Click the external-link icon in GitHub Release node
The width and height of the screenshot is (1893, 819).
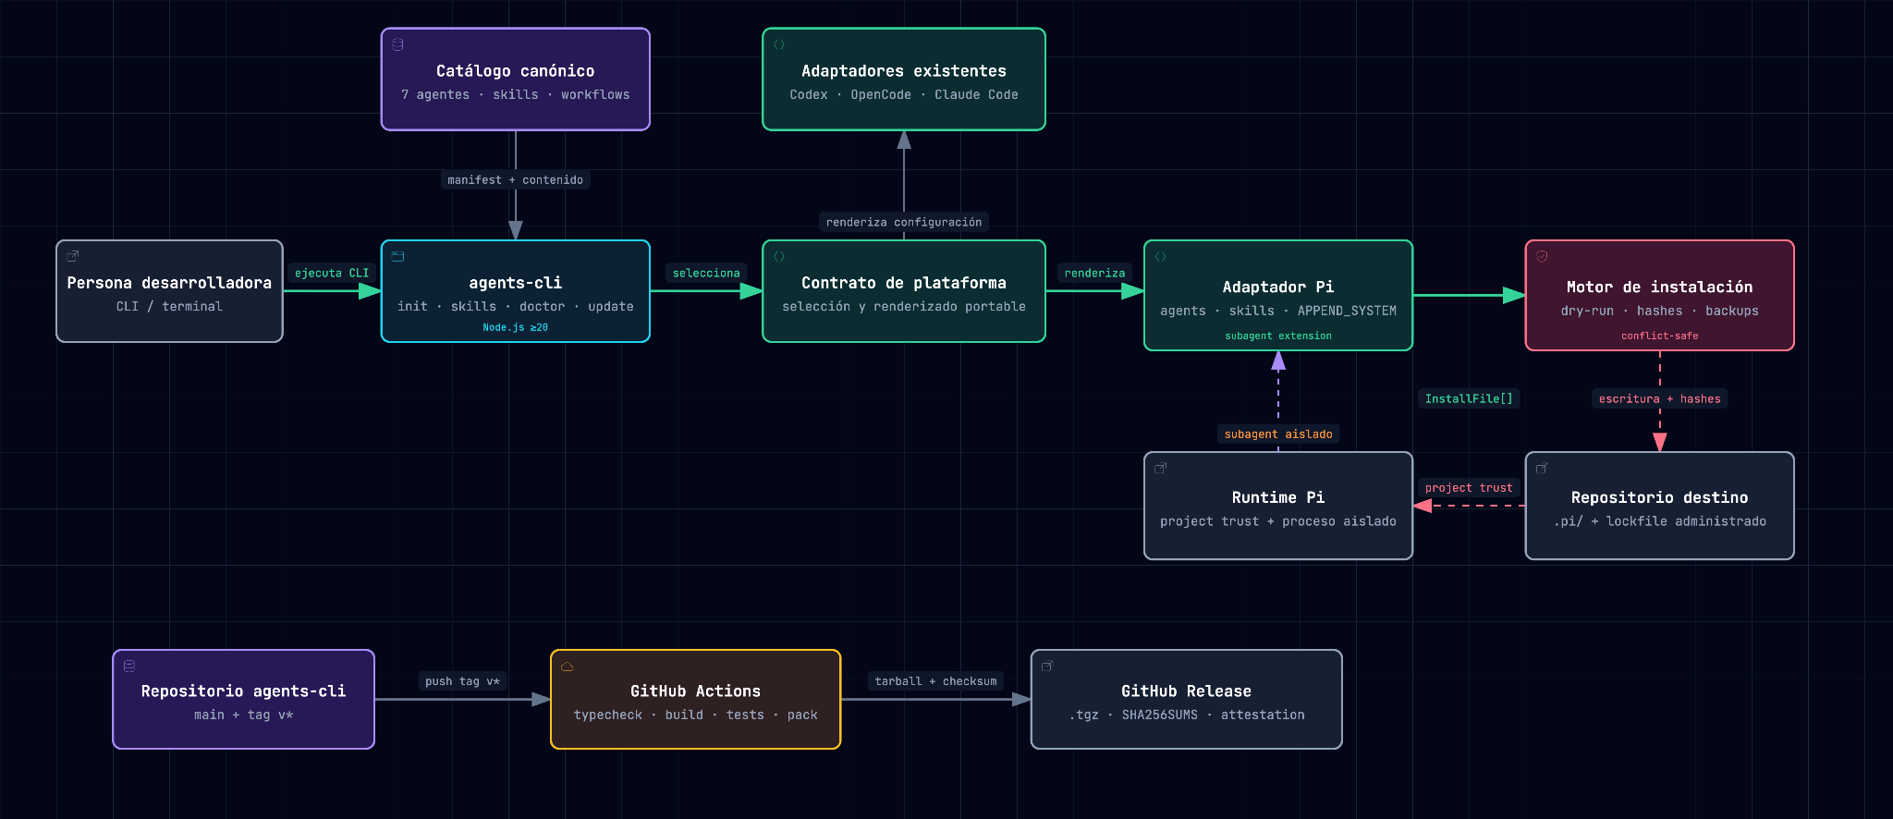click(x=1047, y=666)
